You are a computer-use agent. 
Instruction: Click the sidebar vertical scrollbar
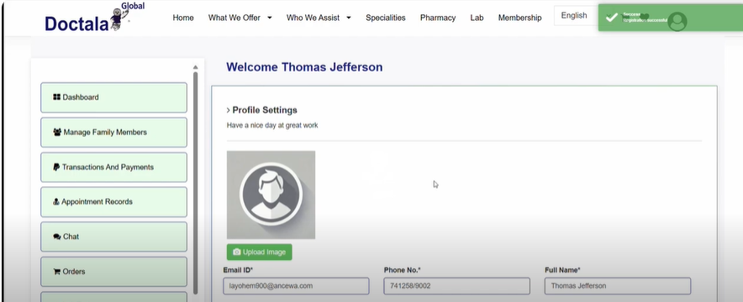(195, 182)
